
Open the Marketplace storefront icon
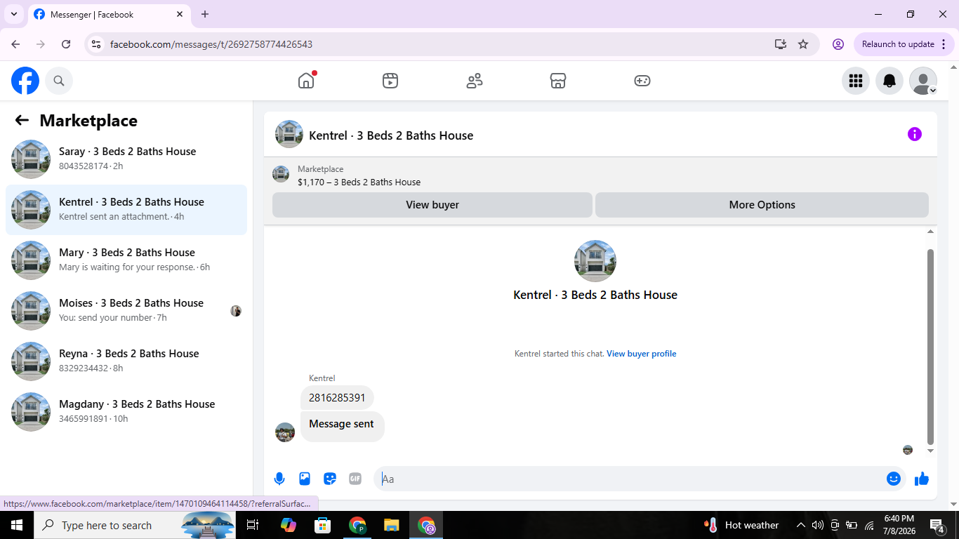[558, 81]
